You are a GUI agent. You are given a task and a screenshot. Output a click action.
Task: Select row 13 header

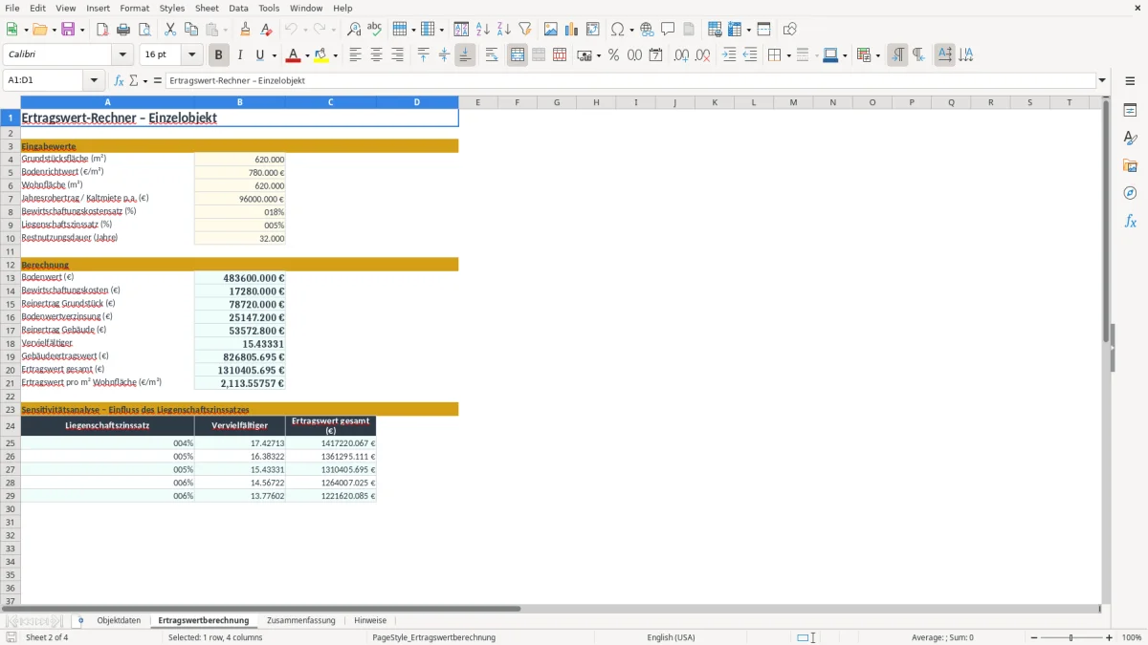pos(11,277)
